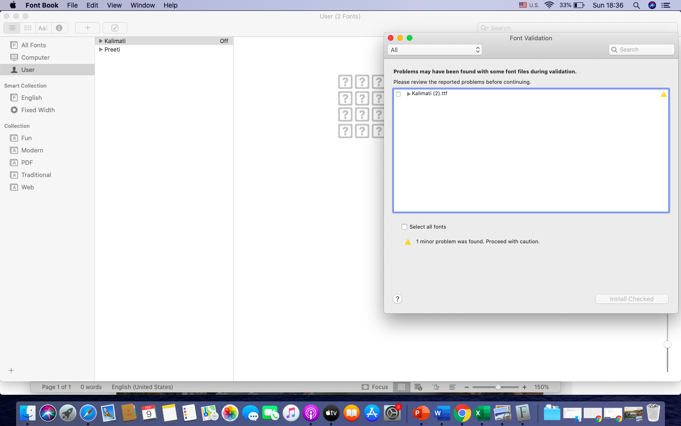Click the font size slider handle in Font Book
The image size is (681, 426).
[x=667, y=345]
